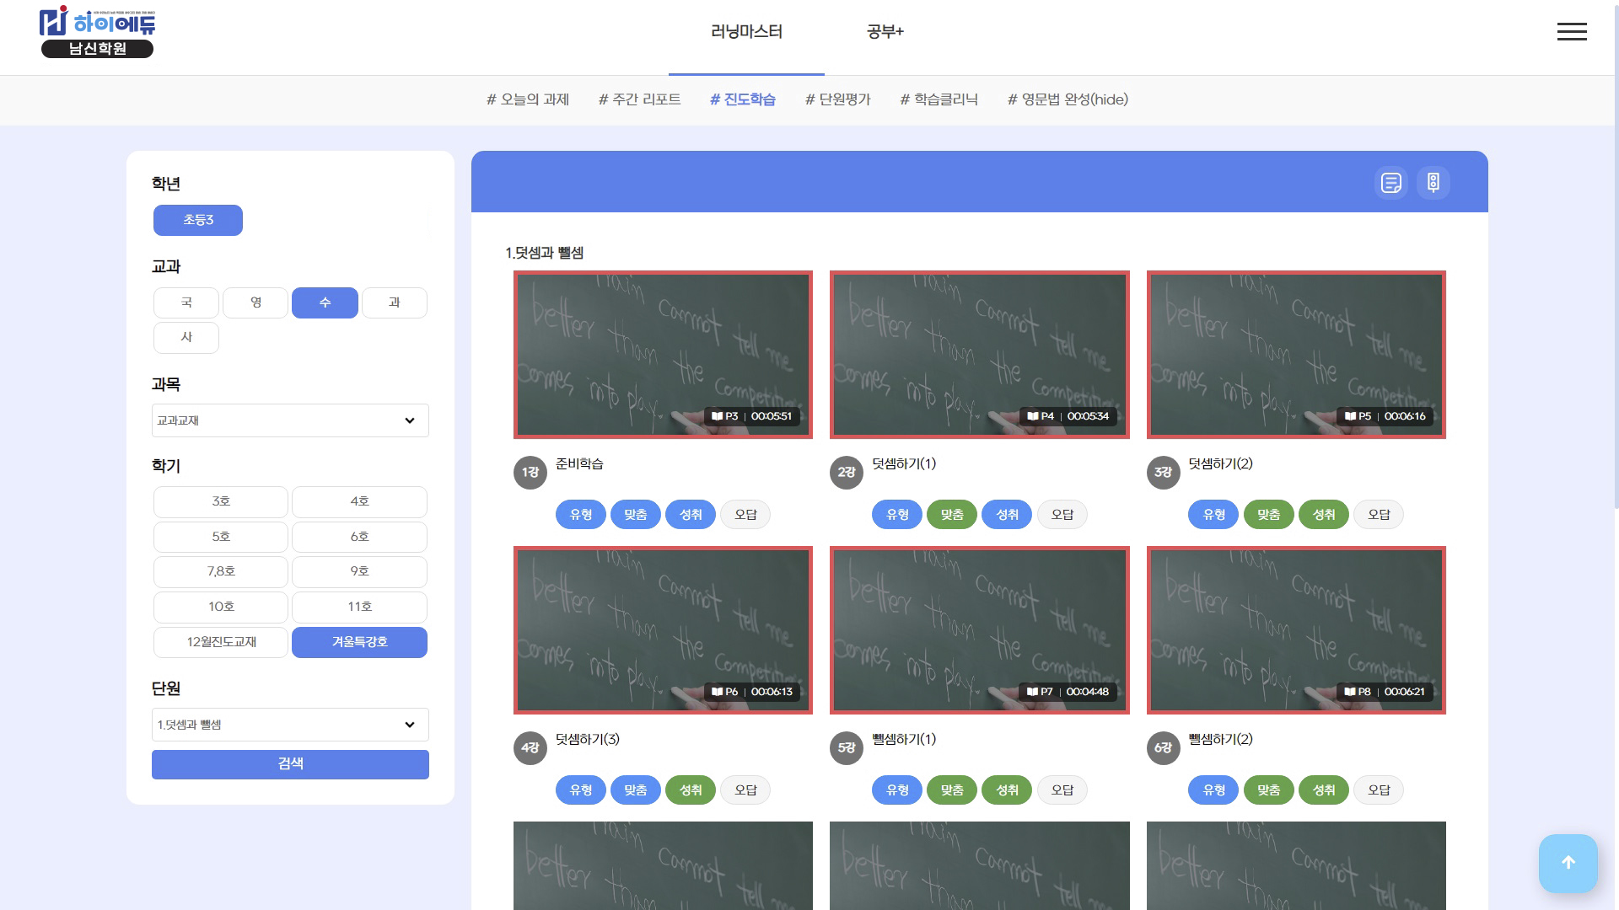
Task: Select grade 초등3
Action: click(198, 220)
